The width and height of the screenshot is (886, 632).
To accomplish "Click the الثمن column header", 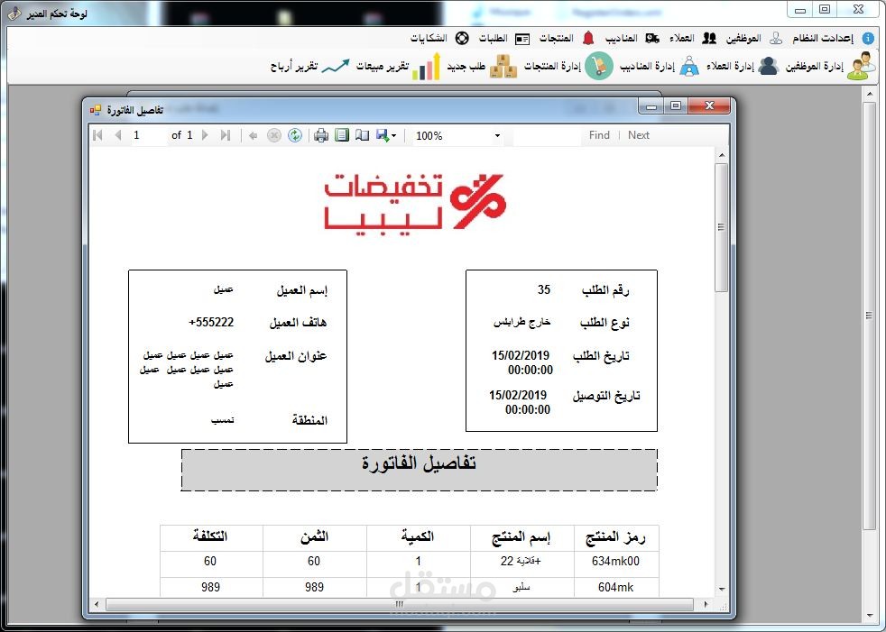I will pyautogui.click(x=314, y=538).
